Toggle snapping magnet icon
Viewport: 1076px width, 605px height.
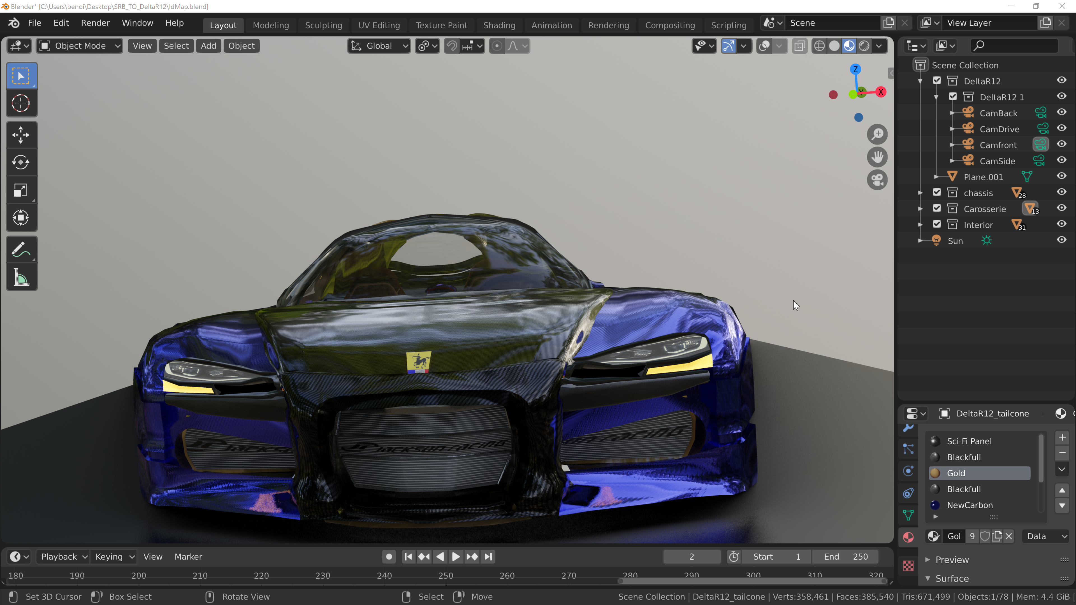point(451,46)
